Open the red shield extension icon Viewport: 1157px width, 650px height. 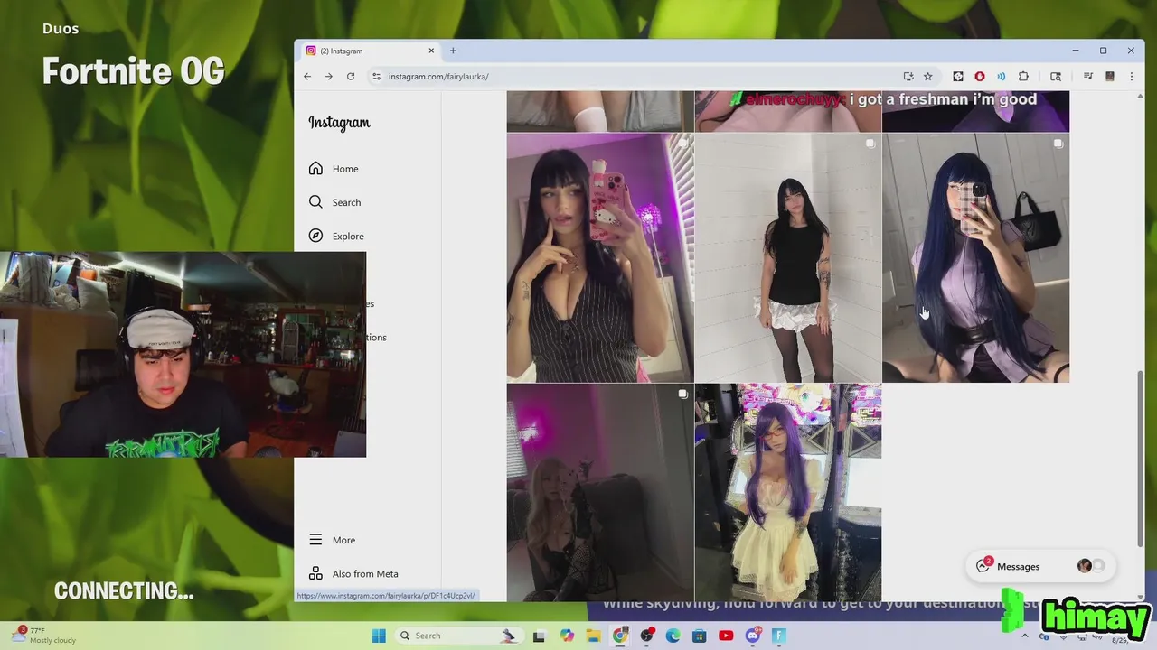tap(980, 77)
